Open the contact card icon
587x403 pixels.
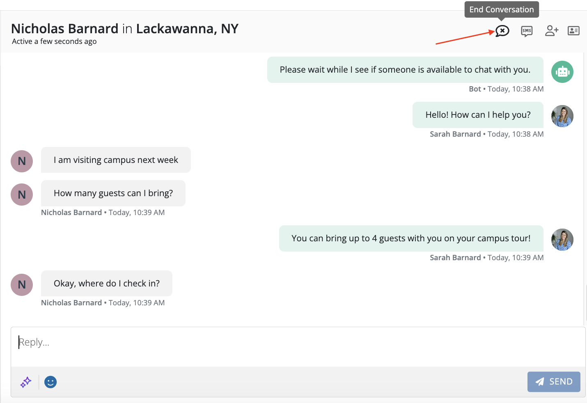[573, 31]
